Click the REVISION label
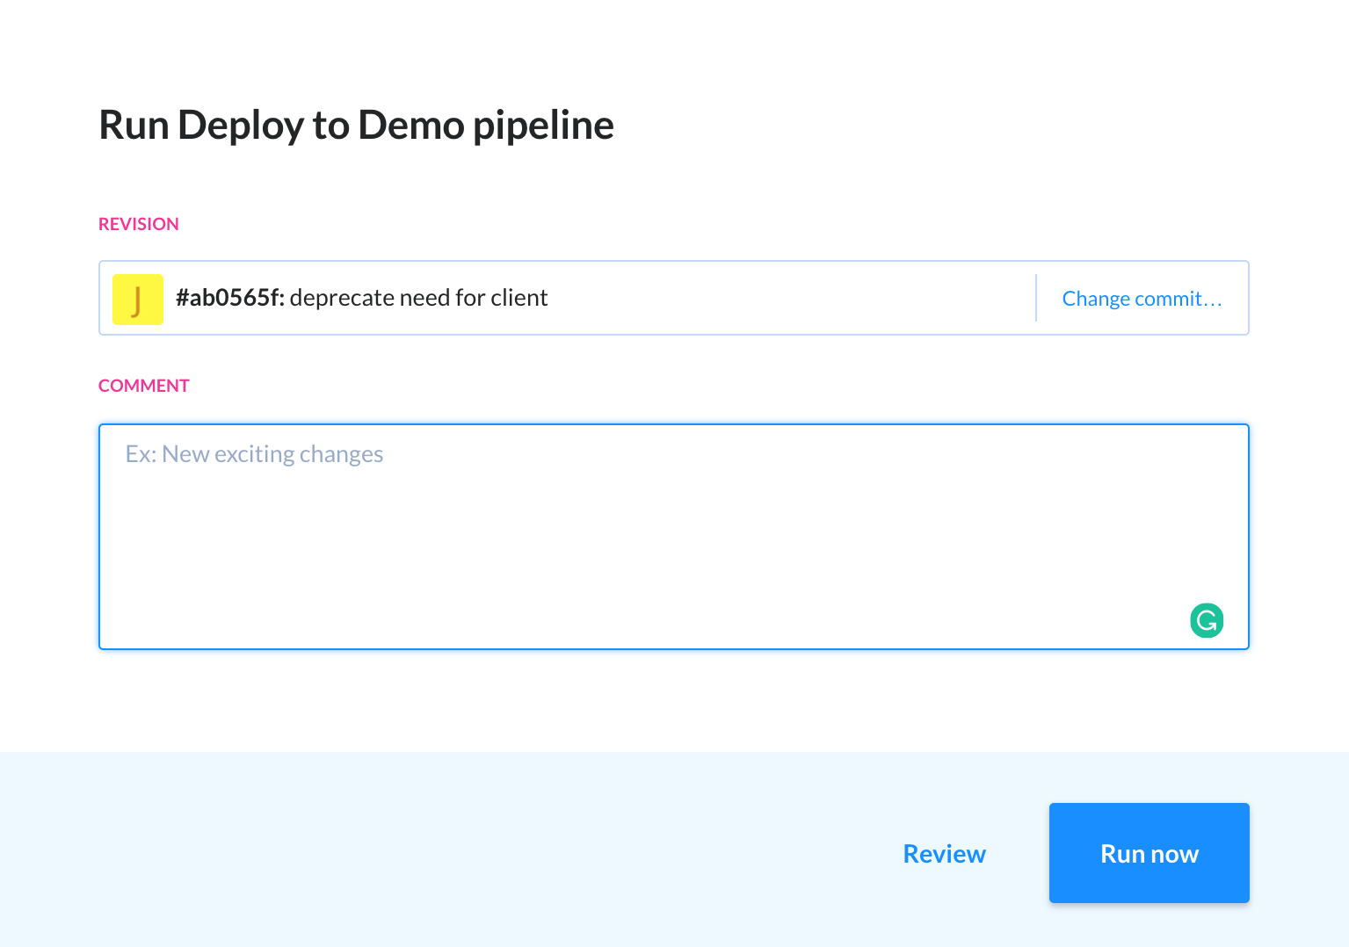The image size is (1349, 947). (139, 224)
